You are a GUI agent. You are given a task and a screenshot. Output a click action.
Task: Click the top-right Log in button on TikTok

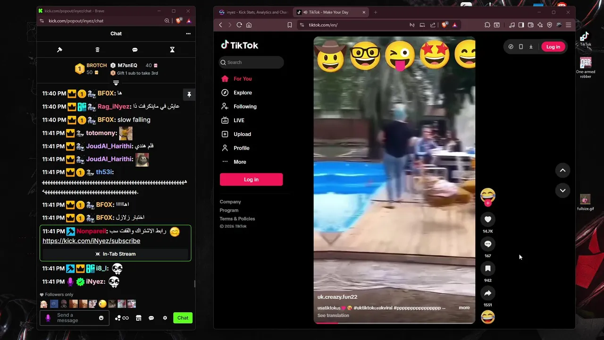553,47
